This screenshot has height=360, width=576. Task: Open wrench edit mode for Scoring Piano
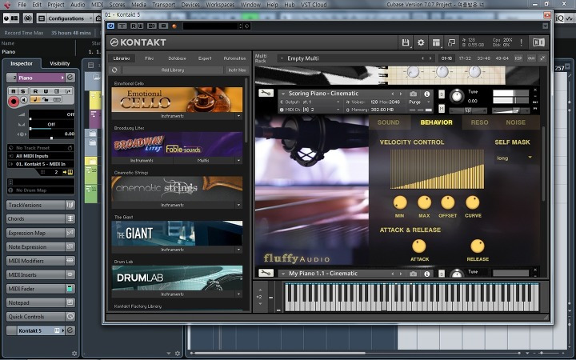pos(266,94)
